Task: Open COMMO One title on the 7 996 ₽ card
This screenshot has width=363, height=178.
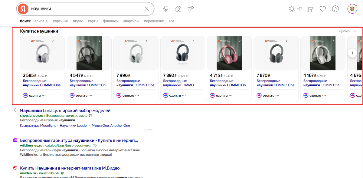Action: click(x=135, y=83)
